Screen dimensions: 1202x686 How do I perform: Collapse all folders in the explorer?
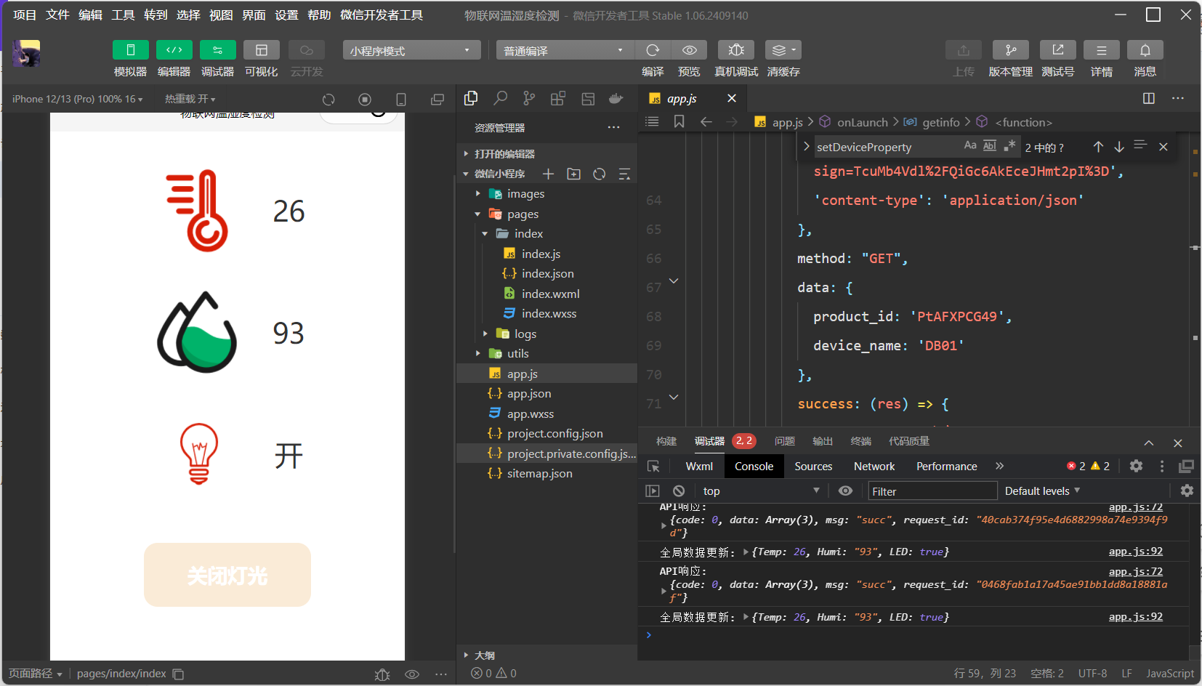point(624,174)
